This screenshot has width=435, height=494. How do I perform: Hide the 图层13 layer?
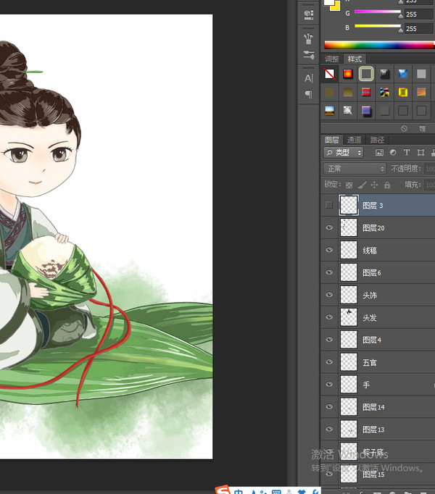[329, 429]
